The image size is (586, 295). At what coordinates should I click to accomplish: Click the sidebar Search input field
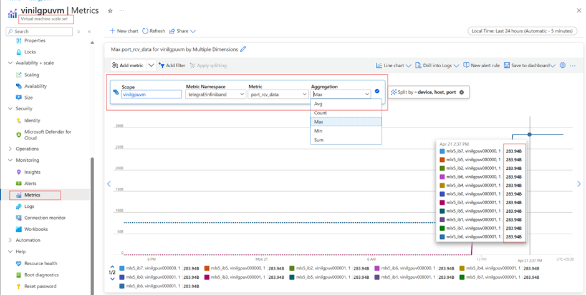coord(41,31)
